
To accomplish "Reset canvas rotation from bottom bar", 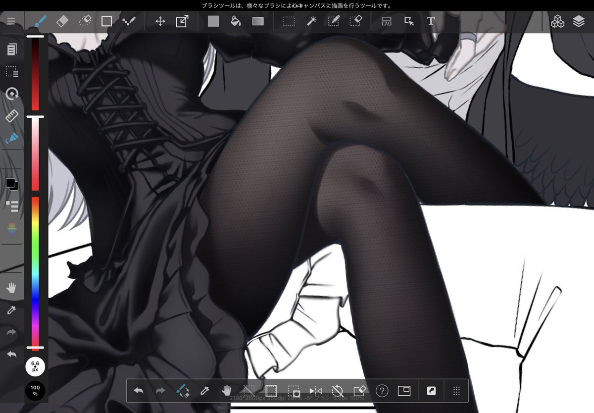I will tap(338, 391).
